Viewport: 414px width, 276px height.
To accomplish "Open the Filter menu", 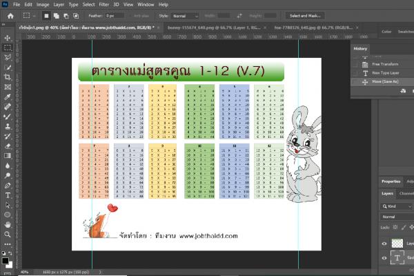I will pos(104,5).
